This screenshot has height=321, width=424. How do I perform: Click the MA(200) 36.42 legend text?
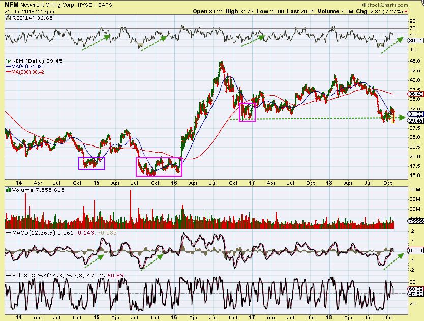click(27, 72)
